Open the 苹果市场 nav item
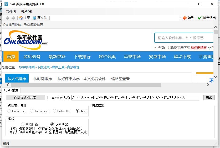 pyautogui.click(x=132, y=57)
